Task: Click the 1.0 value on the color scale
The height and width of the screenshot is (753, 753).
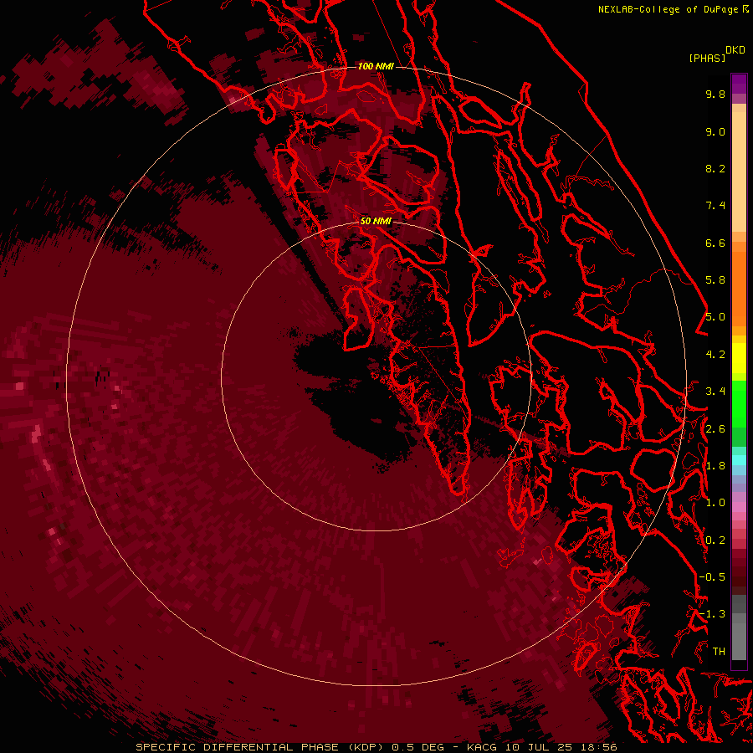Action: (715, 503)
